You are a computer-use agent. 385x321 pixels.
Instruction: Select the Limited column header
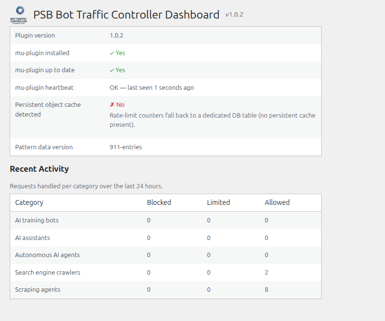[x=218, y=202]
